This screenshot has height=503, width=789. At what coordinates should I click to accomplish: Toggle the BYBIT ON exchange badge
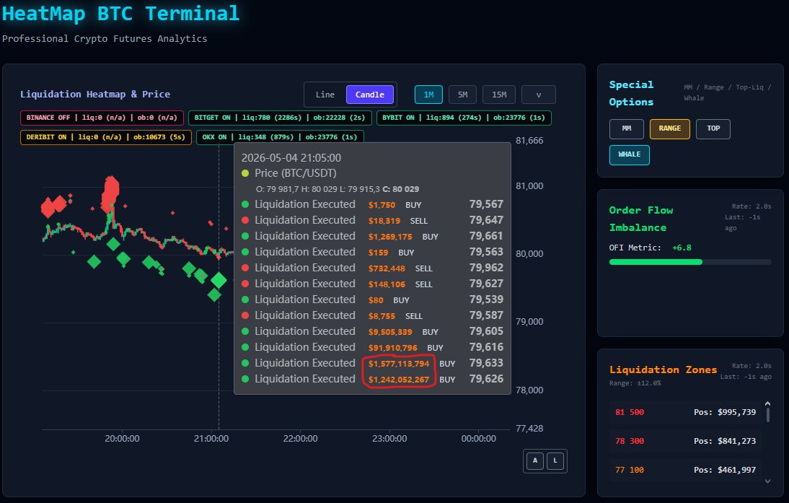coord(464,118)
